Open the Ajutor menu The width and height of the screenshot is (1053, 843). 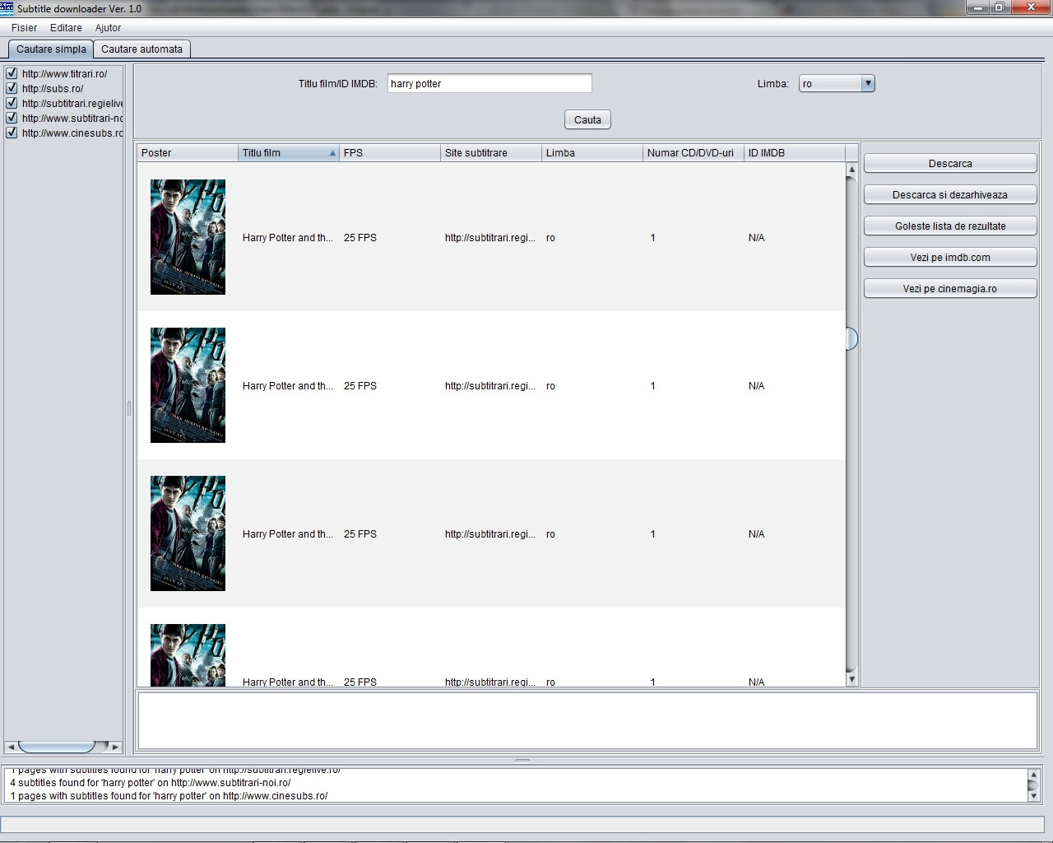pyautogui.click(x=108, y=28)
